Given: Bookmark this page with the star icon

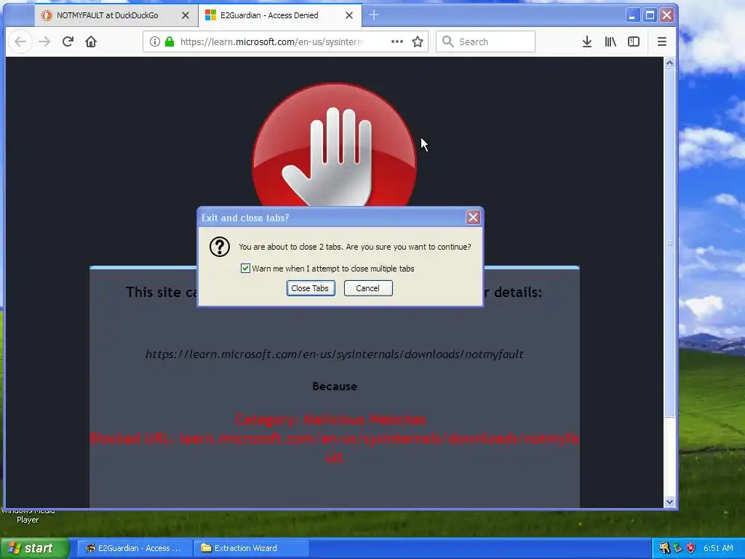Looking at the screenshot, I should tap(418, 41).
